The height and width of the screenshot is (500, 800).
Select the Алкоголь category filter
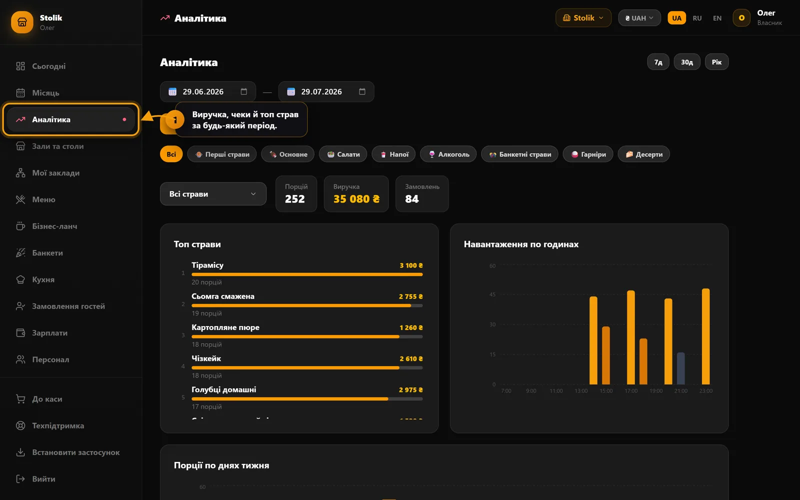[448, 154]
